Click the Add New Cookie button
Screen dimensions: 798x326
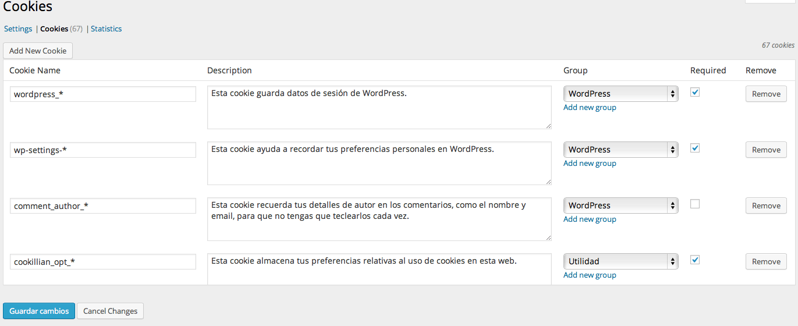38,51
